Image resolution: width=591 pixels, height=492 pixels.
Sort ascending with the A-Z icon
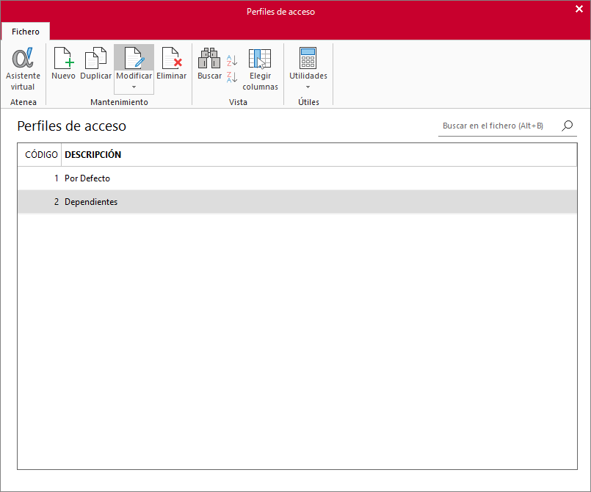tap(232, 60)
